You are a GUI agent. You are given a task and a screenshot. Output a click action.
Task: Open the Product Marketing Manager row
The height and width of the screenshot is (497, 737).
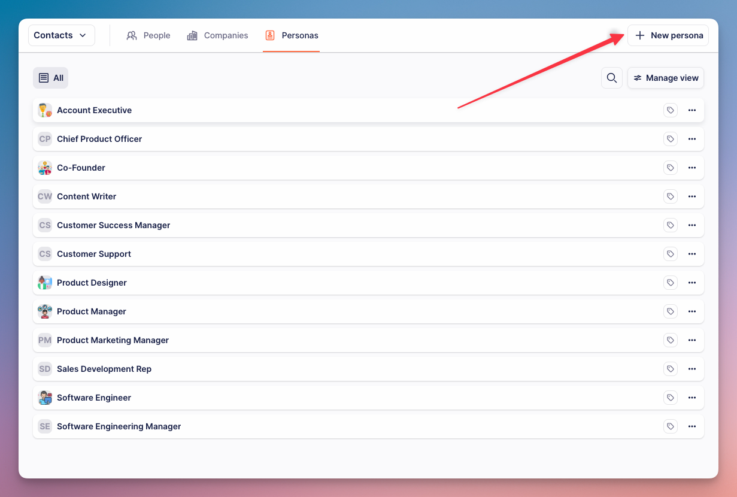pyautogui.click(x=113, y=340)
